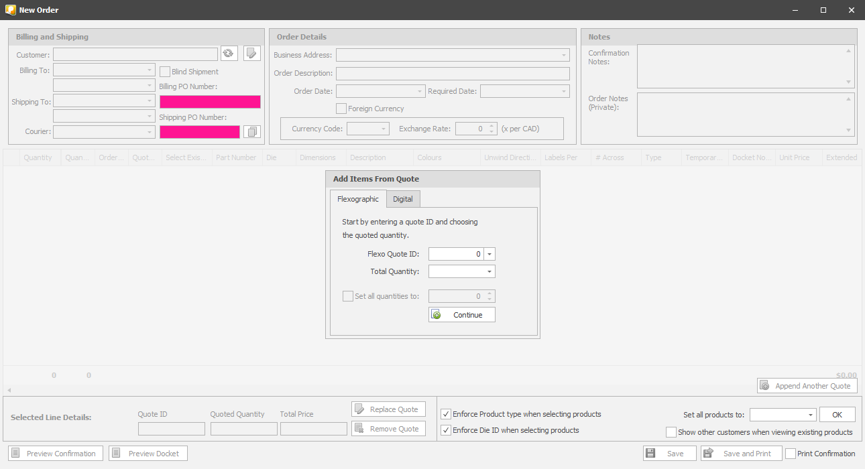865x469 pixels.
Task: Click the edit note icon beside Customer
Action: 251,54
